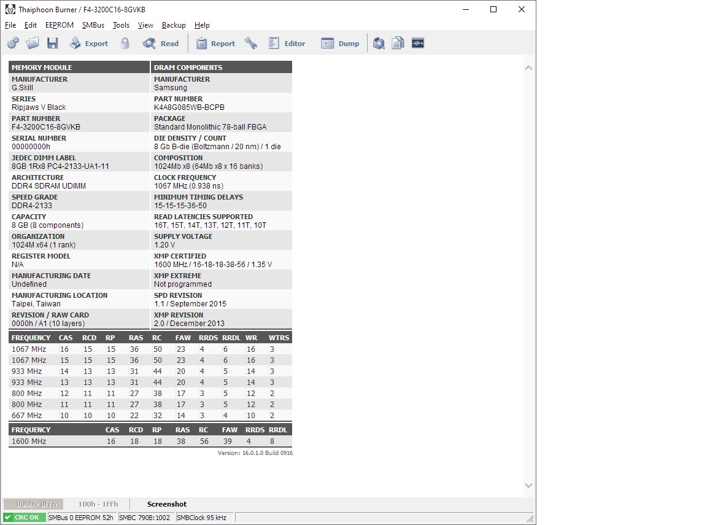This screenshot has width=707, height=525.
Task: Click the scrollbar up arrow
Action: (529, 68)
